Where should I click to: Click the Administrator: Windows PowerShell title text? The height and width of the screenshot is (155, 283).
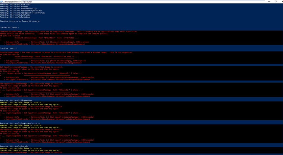[18, 2]
